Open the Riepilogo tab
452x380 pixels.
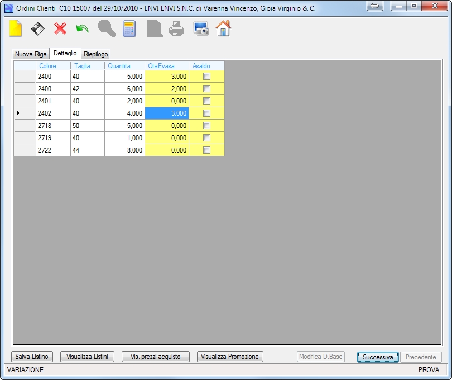[96, 54]
